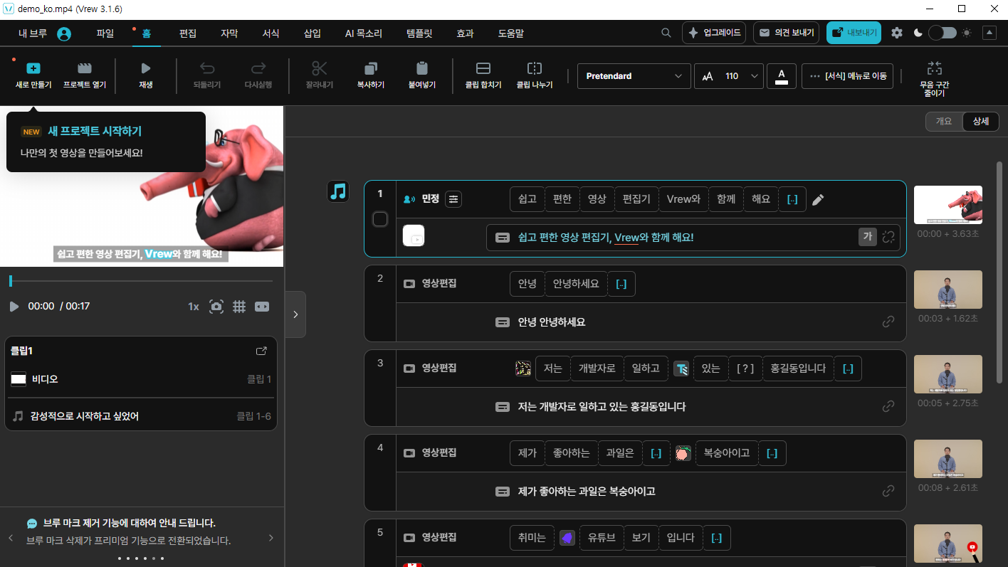Viewport: 1008px width, 567px height.
Task: Open the 파일 menu
Action: [105, 33]
